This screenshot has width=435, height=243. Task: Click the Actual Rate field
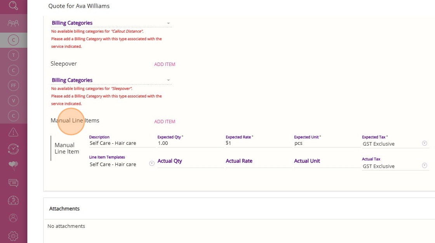pos(259,161)
